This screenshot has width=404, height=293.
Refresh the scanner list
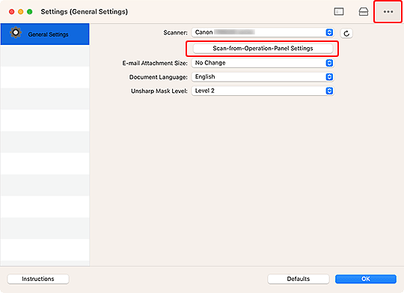(x=346, y=33)
